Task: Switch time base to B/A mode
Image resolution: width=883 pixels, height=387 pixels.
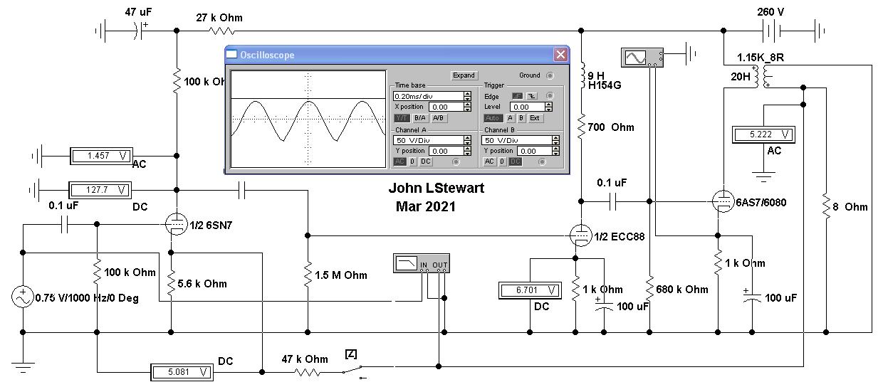Action: (420, 118)
